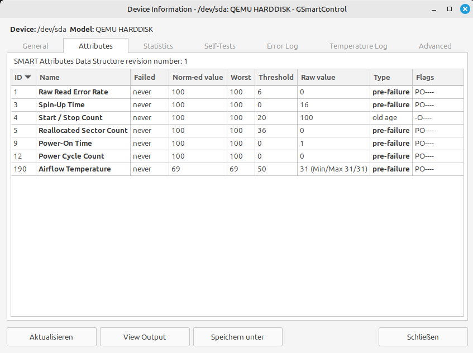Select the Raw Read Error Rate row
Image resolution: width=473 pixels, height=353 pixels.
click(x=237, y=92)
